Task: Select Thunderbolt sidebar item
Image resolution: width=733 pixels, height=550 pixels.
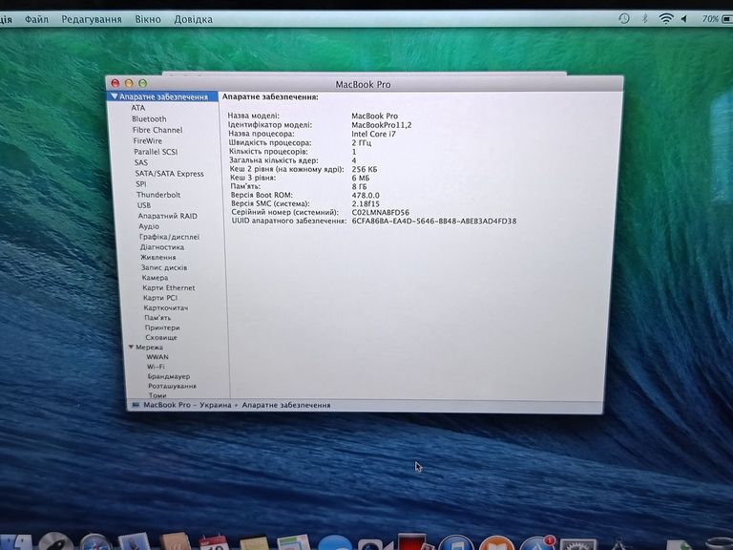Action: pos(158,195)
